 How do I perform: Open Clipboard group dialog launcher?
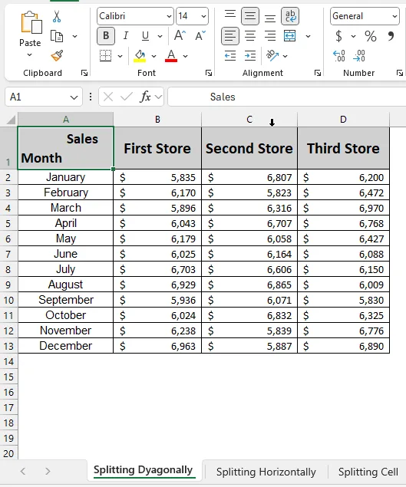coord(84,73)
